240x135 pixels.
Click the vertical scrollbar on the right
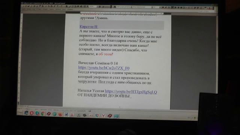click(x=217, y=54)
